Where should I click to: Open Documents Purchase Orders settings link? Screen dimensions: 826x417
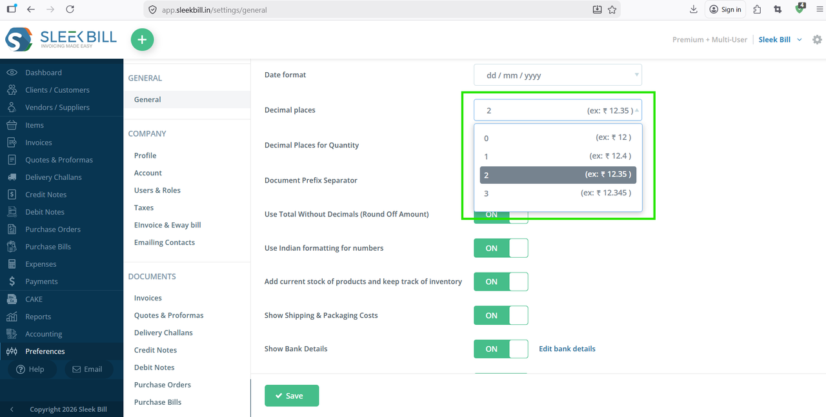pos(163,385)
